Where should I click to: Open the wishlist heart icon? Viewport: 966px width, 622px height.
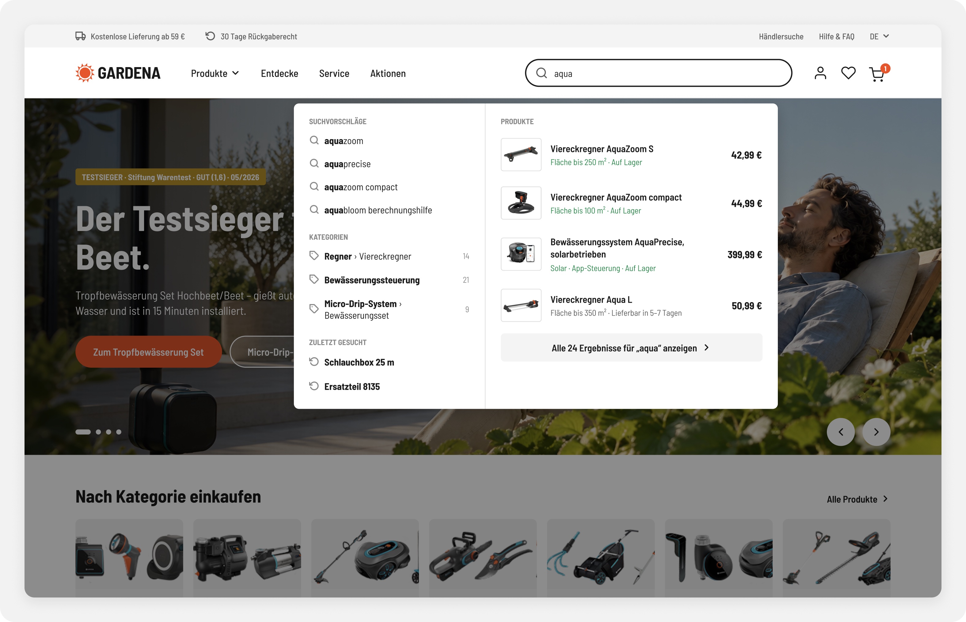[848, 73]
